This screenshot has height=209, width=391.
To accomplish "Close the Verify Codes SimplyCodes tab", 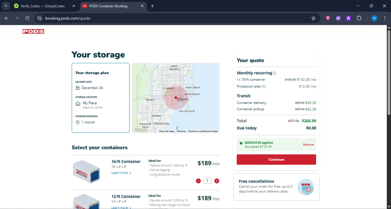I will [x=74, y=6].
